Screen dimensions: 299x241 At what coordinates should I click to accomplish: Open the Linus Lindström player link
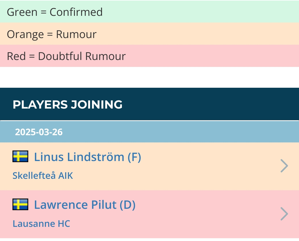point(88,157)
